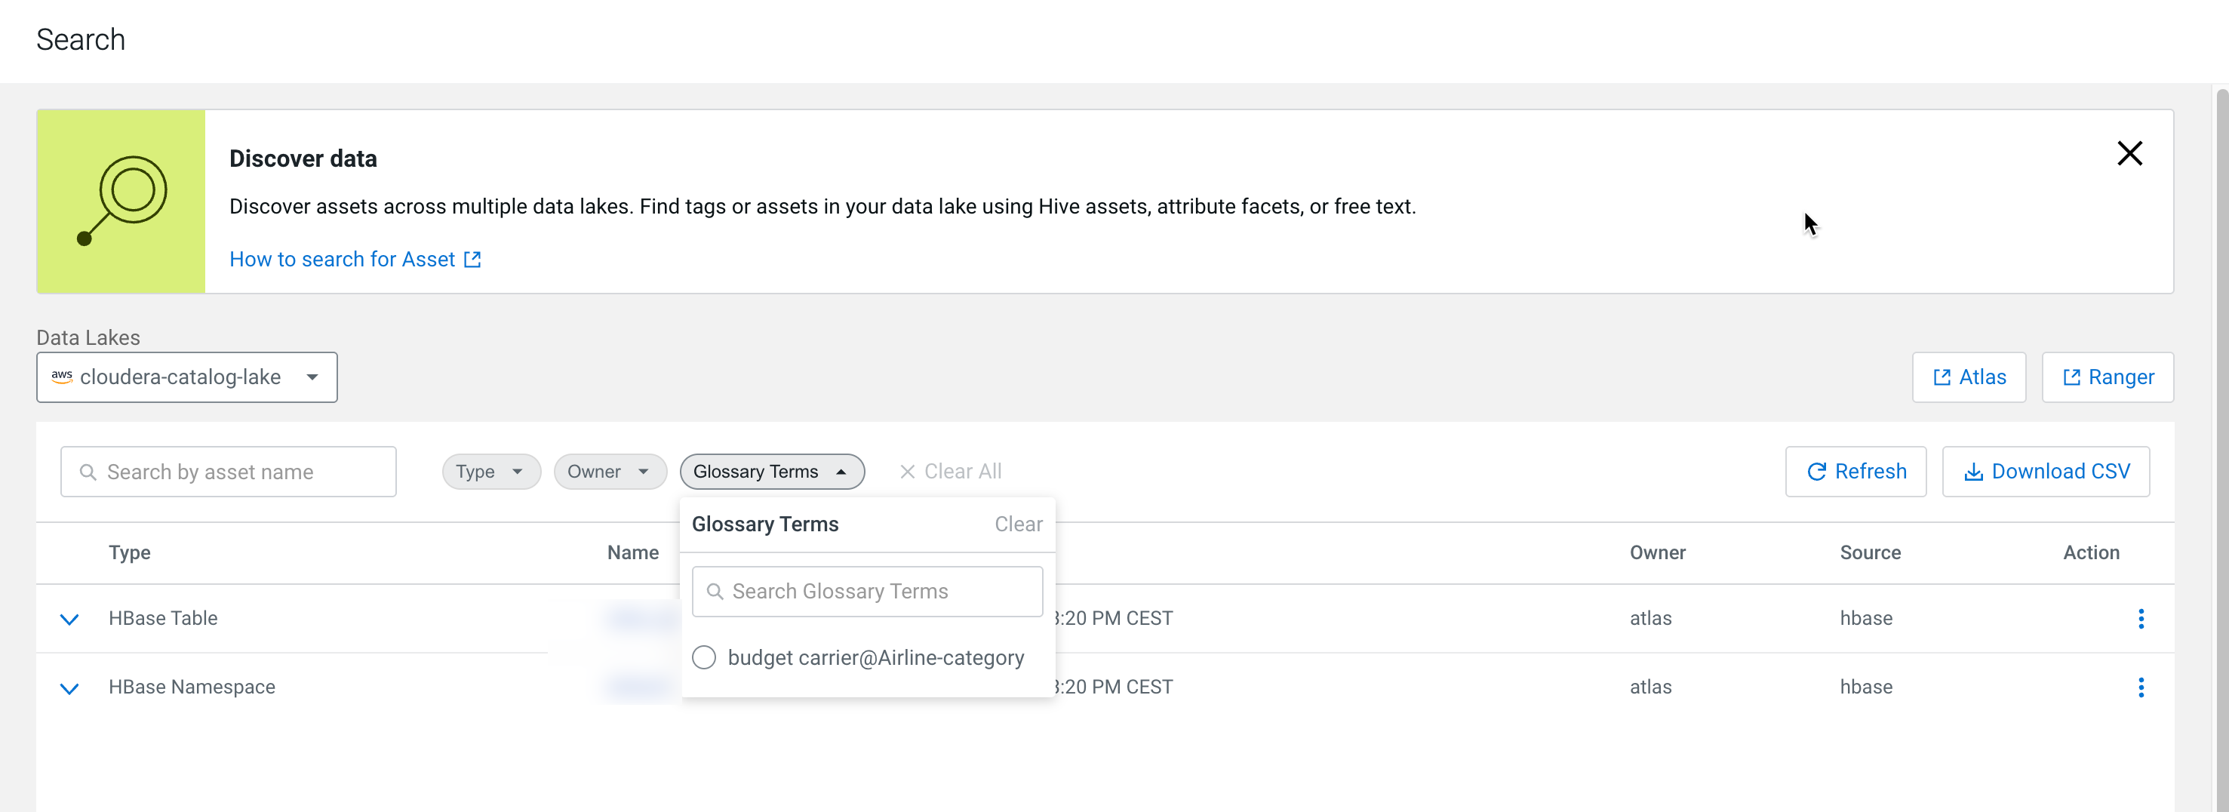Open Ranger in external window
The width and height of the screenshot is (2229, 812).
(x=2107, y=377)
